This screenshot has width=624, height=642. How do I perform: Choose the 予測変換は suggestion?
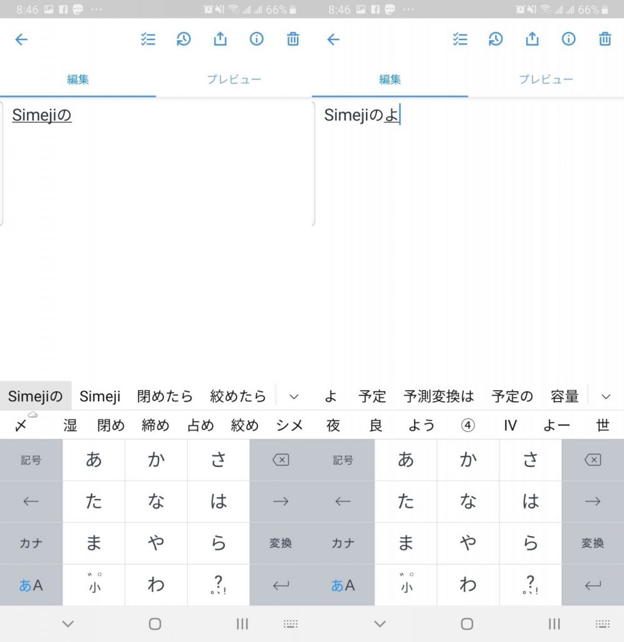(439, 396)
